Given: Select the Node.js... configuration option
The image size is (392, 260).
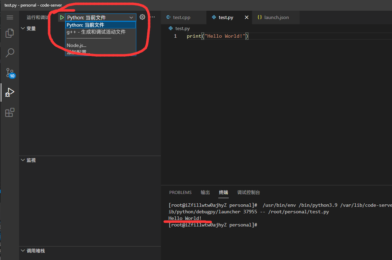Looking at the screenshot, I should point(76,45).
